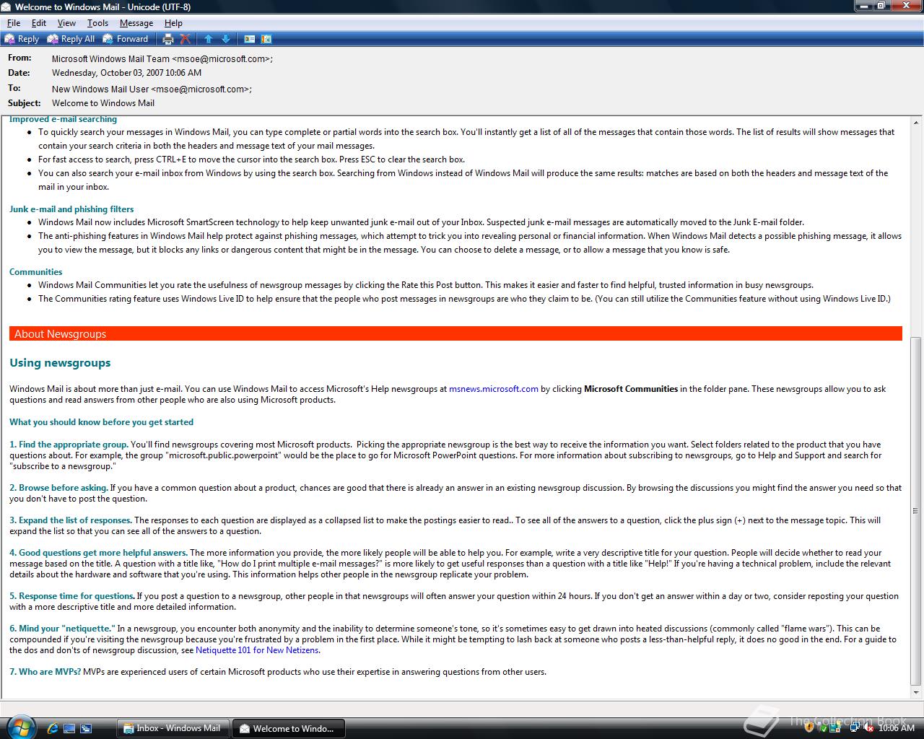Click the Communities heading
The width and height of the screenshot is (924, 739).
pos(35,272)
